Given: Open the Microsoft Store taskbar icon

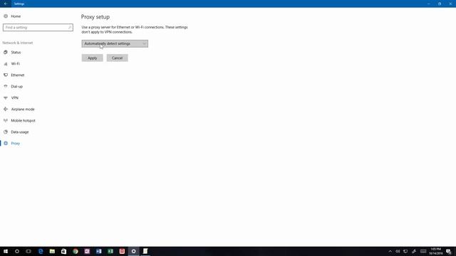Looking at the screenshot, I should click(x=63, y=251).
